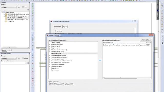
Task: Expand Изделие (источник) format node
Action: coord(50,44)
